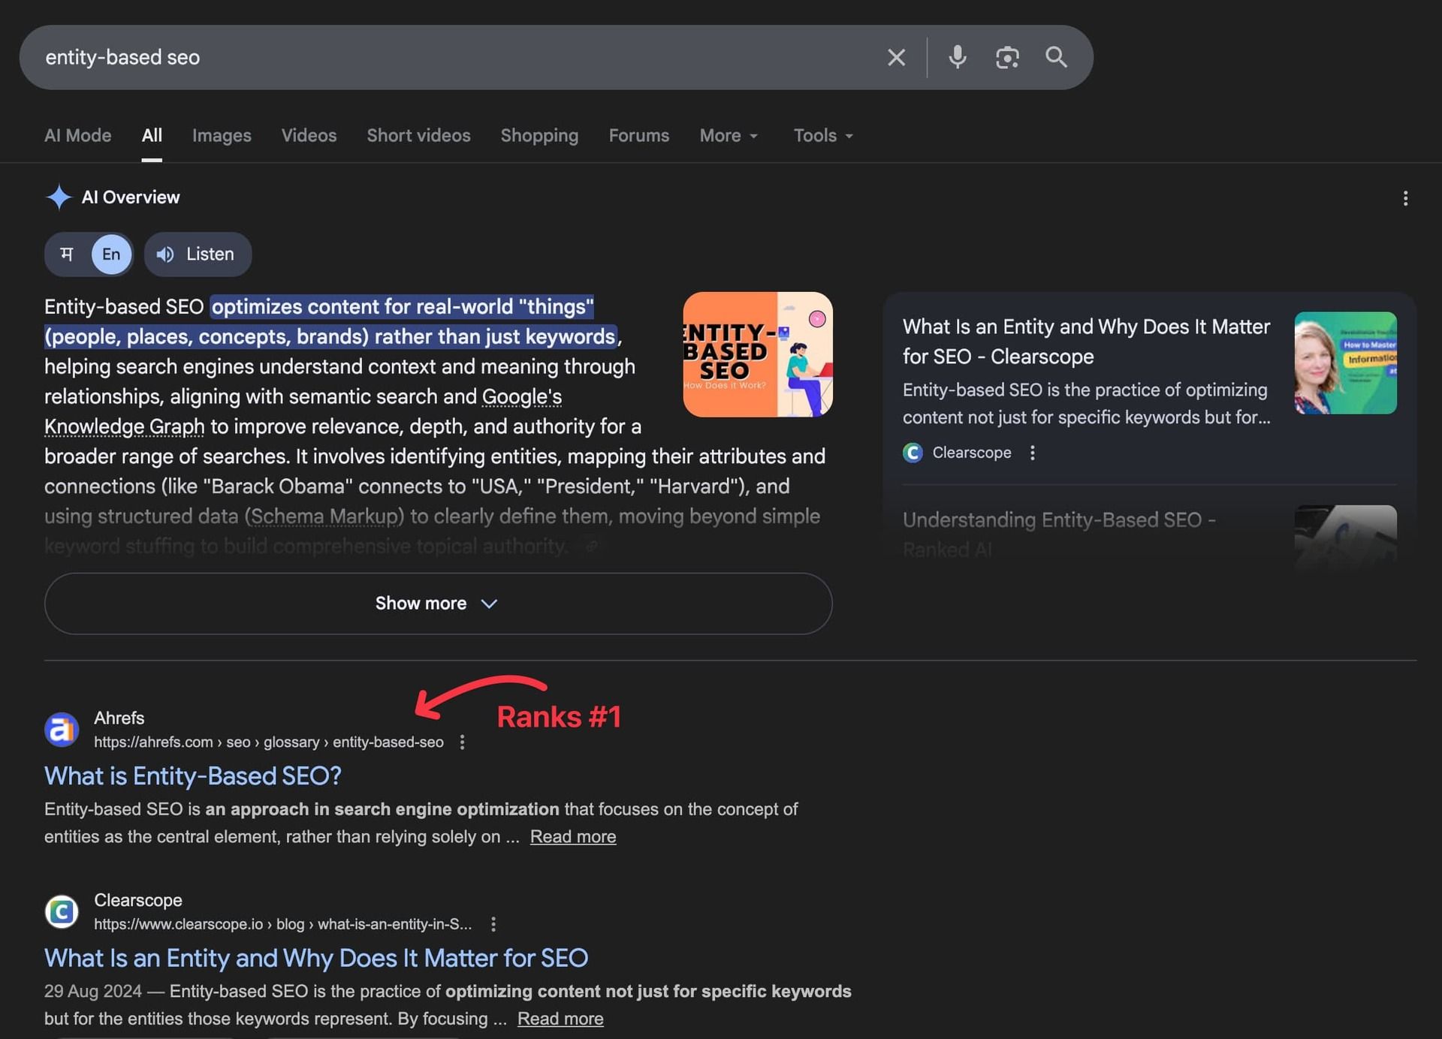Select the En language toggle
This screenshot has width=1442, height=1039.
tap(111, 254)
